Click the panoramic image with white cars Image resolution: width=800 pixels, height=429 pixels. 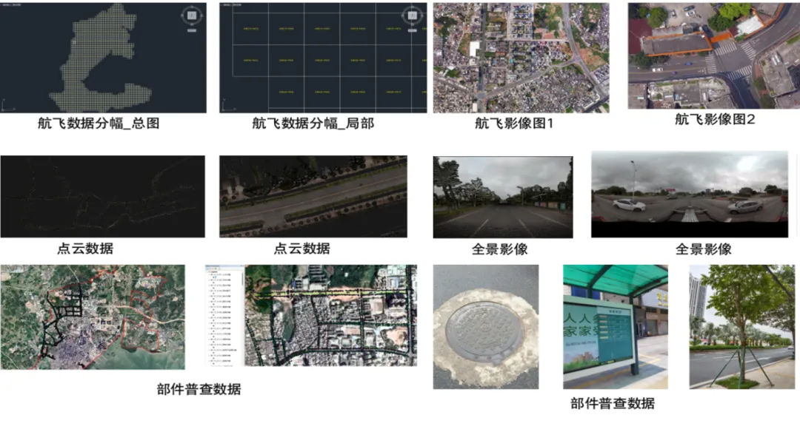click(x=689, y=195)
